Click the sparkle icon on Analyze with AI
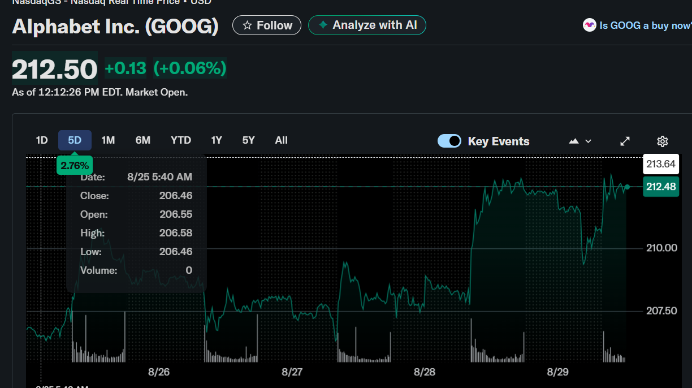 [x=323, y=25]
